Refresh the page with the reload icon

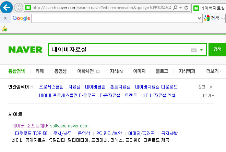click(x=186, y=8)
